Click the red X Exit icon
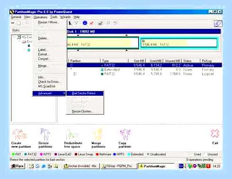The width and height of the screenshot is (232, 179). point(215,134)
